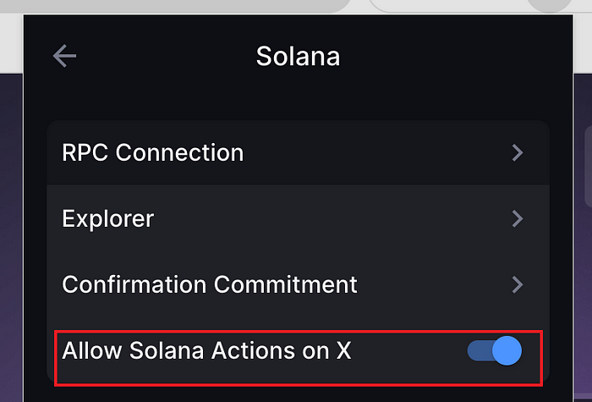Click the RPC Connection text label

pos(152,153)
